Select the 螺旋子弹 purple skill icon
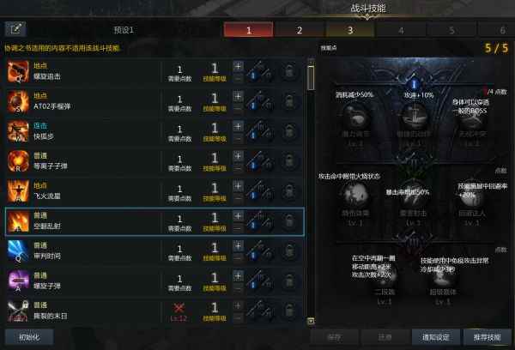 pos(18,281)
